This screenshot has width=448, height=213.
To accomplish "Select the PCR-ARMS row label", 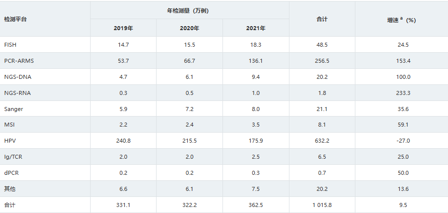I will [x=19, y=61].
